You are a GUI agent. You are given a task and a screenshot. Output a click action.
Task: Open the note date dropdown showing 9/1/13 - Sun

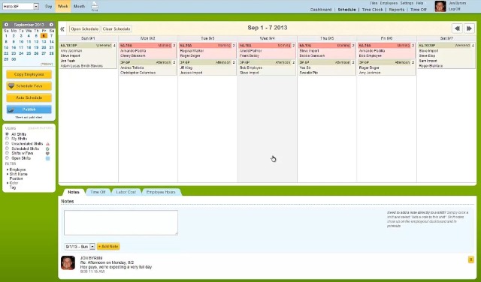[80, 247]
